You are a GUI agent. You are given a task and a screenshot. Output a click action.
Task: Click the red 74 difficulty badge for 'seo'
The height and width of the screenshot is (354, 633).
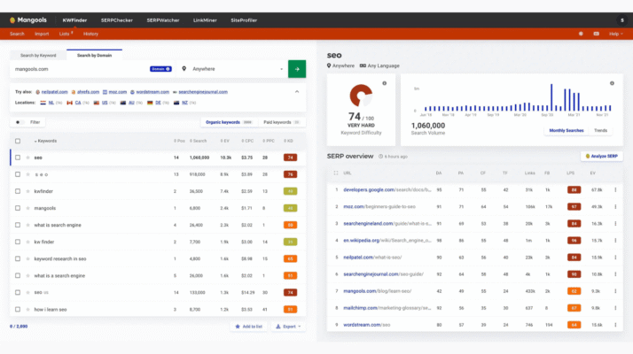pos(289,158)
